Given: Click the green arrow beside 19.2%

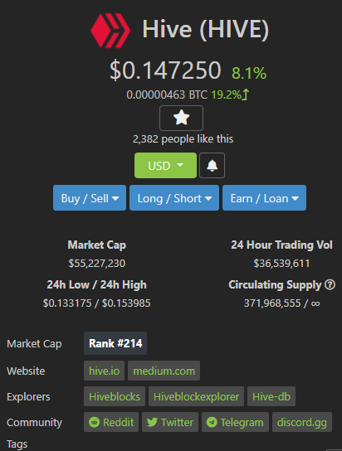Looking at the screenshot, I should pos(245,95).
